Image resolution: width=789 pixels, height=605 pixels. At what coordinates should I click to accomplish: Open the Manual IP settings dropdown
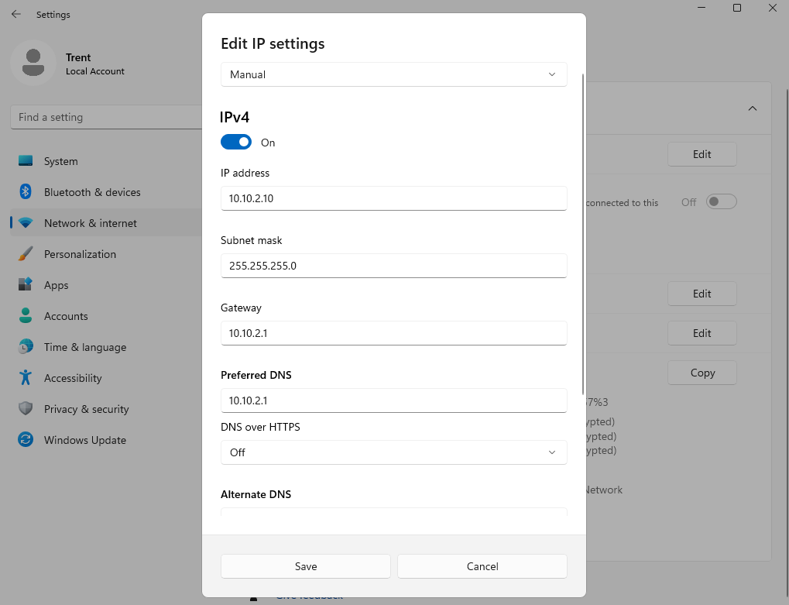pyautogui.click(x=393, y=74)
